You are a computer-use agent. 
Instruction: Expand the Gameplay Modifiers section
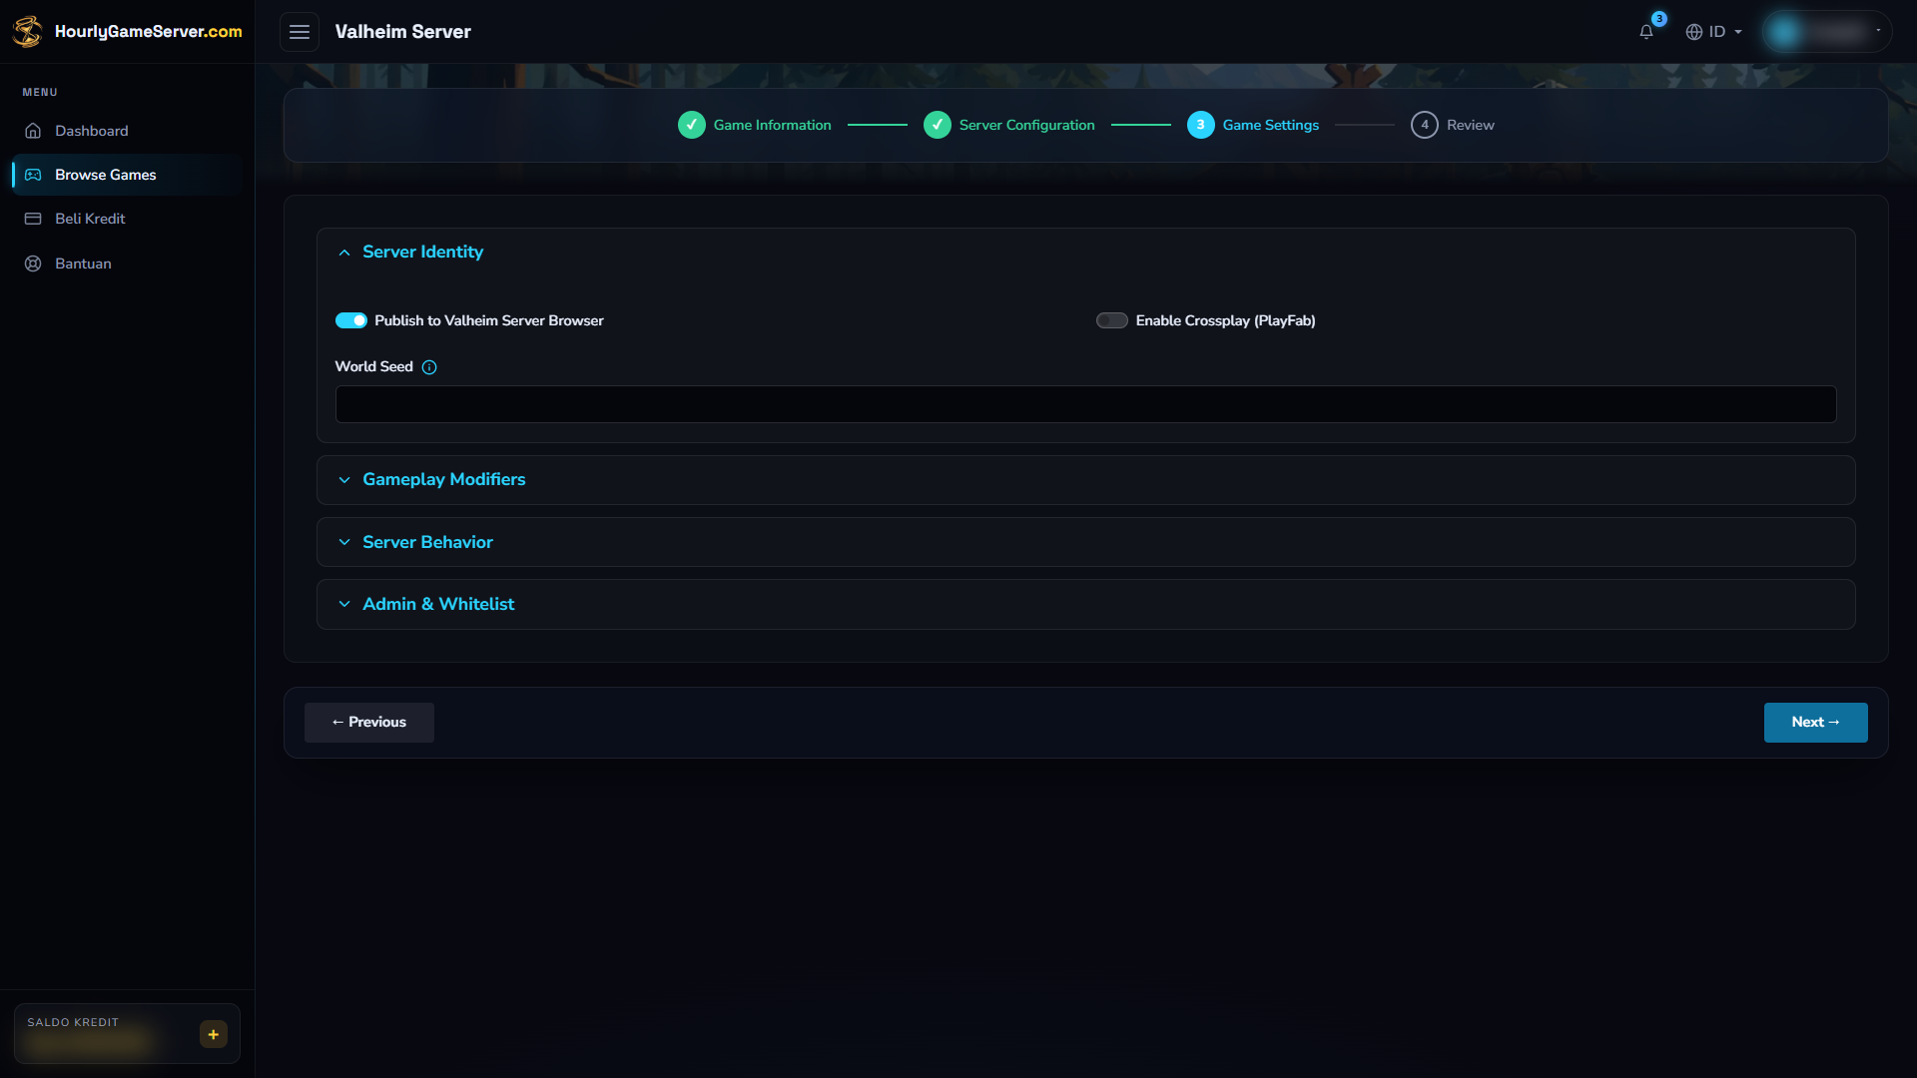1086,480
